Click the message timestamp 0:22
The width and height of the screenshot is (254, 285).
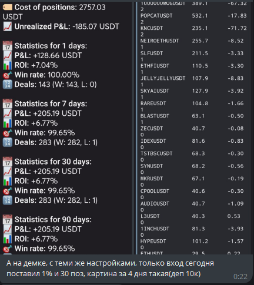(240, 277)
